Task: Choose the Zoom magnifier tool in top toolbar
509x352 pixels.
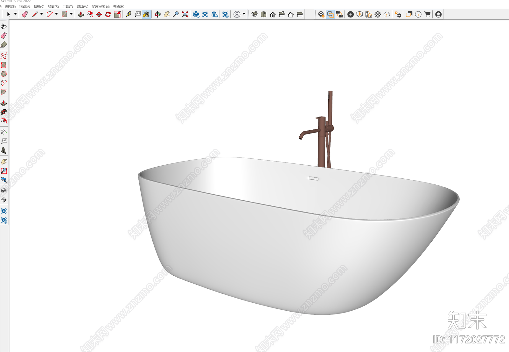Action: click(x=176, y=14)
